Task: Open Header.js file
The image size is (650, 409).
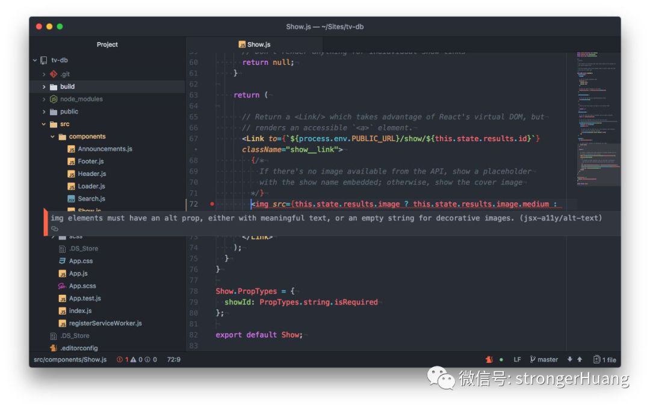Action: [x=92, y=174]
